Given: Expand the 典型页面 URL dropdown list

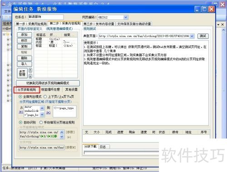Looking at the screenshot, I should tap(192, 36).
